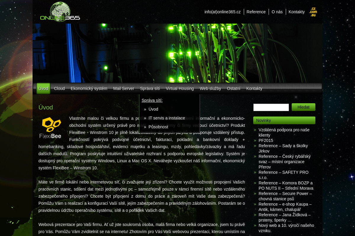Open Nový web a 10. výročí news
Screen dimensions: 355x236
286,228
